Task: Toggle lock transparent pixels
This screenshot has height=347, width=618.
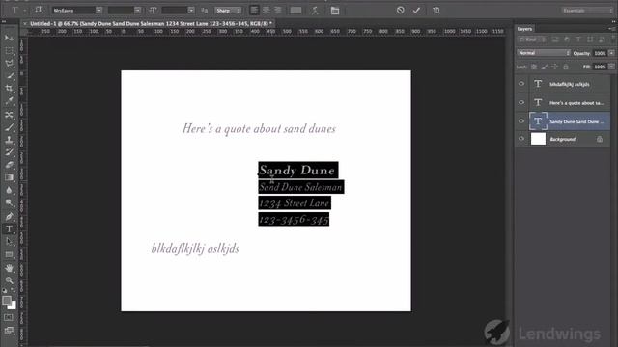Action: [x=534, y=67]
